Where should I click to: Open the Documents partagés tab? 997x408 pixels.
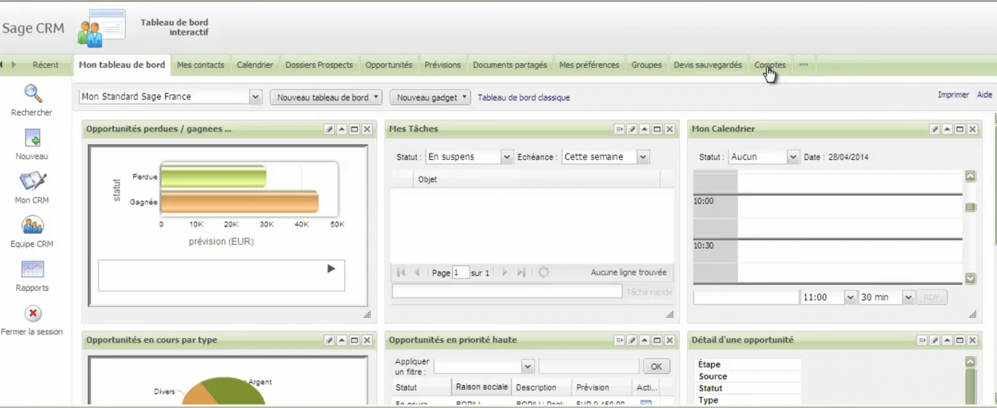[x=510, y=65]
